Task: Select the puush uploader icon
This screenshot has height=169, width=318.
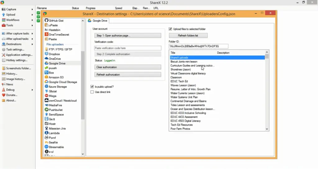Action: tap(47, 68)
